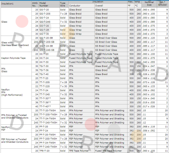
Task: Click model number KK-T-24
Action: (x=49, y=58)
